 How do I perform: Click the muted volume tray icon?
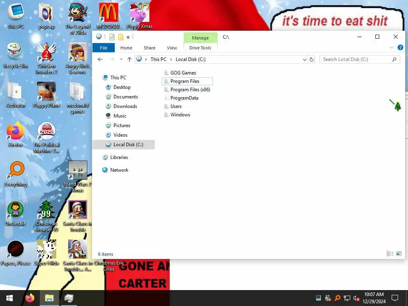point(357,298)
